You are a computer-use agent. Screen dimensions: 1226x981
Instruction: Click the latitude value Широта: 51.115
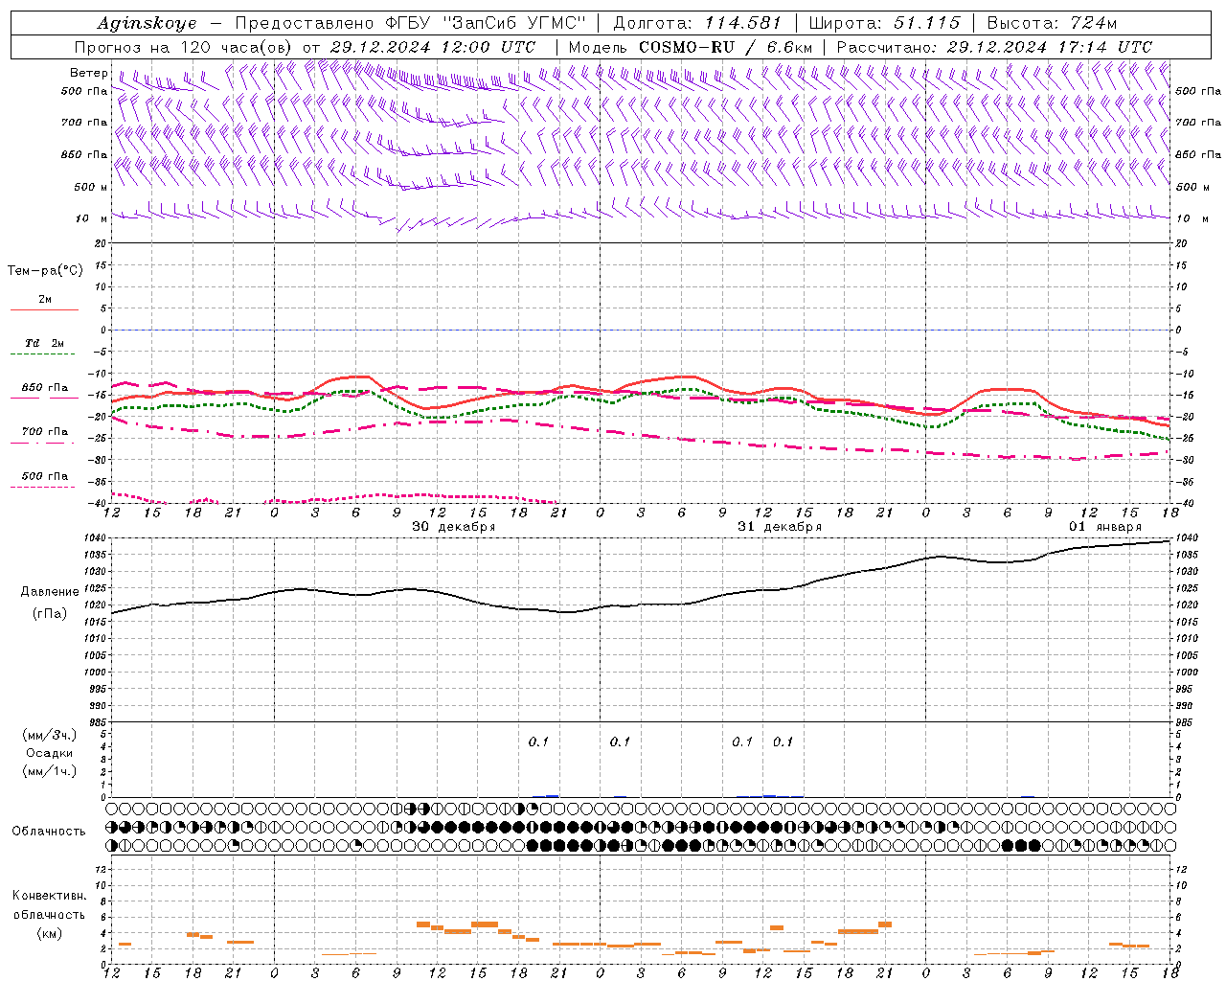point(884,23)
